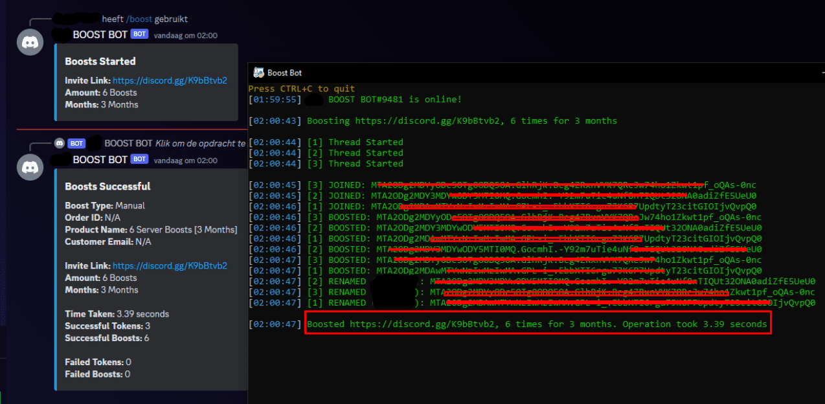Click 'Failed Boosts: 0' field
825x404 pixels.
pos(97,374)
